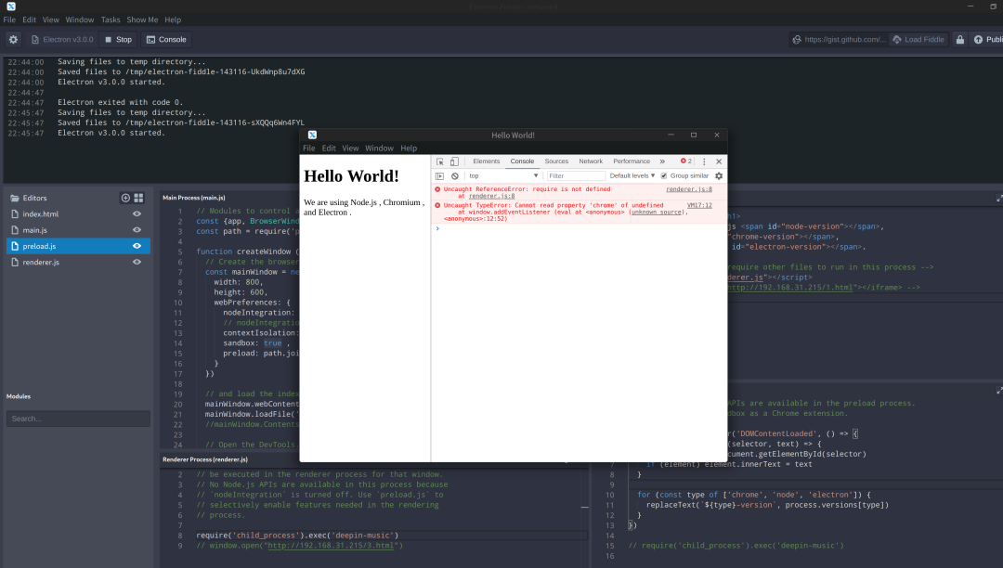Open Electron Fiddle's Help menu
The image size is (1003, 568).
pyautogui.click(x=173, y=19)
